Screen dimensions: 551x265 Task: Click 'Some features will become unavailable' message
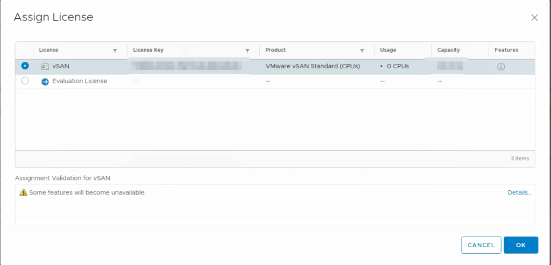pyautogui.click(x=88, y=192)
